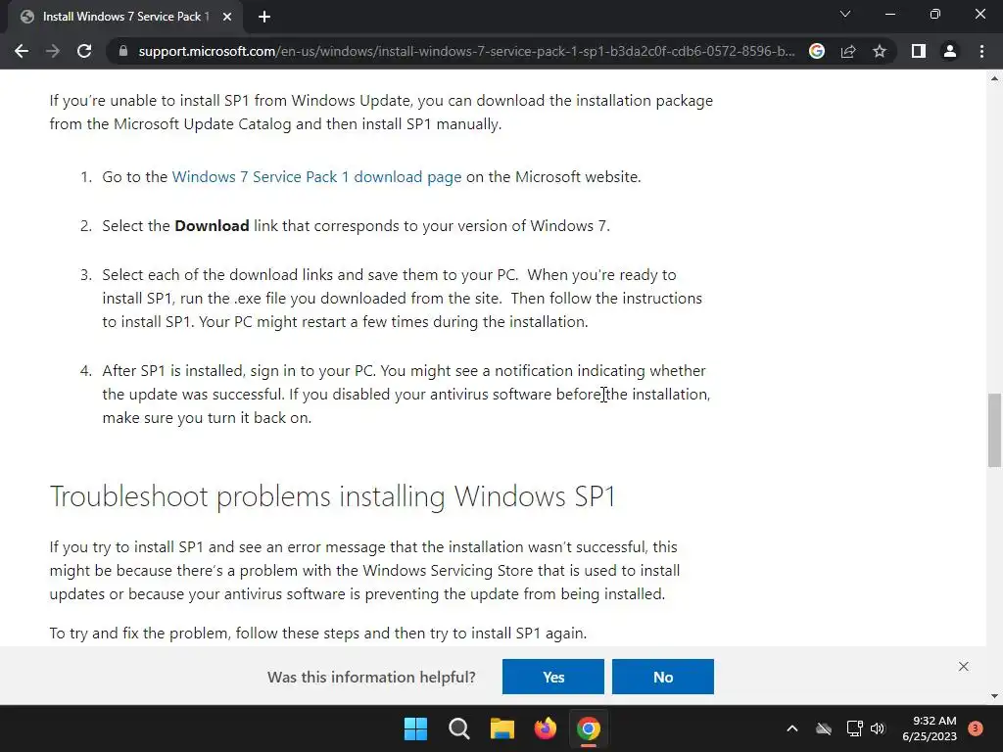Click the cloud sync tray icon

click(x=824, y=728)
